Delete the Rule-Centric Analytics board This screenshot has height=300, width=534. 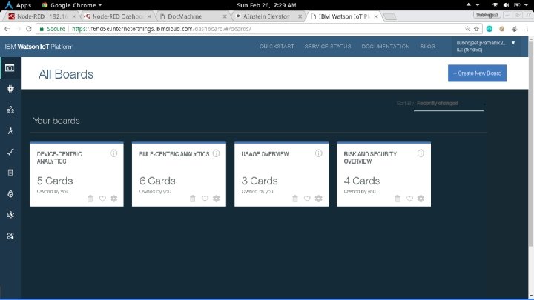click(193, 199)
